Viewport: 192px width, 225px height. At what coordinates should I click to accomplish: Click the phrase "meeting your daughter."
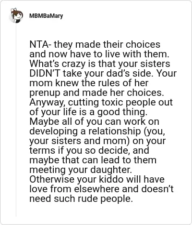coord(81,170)
